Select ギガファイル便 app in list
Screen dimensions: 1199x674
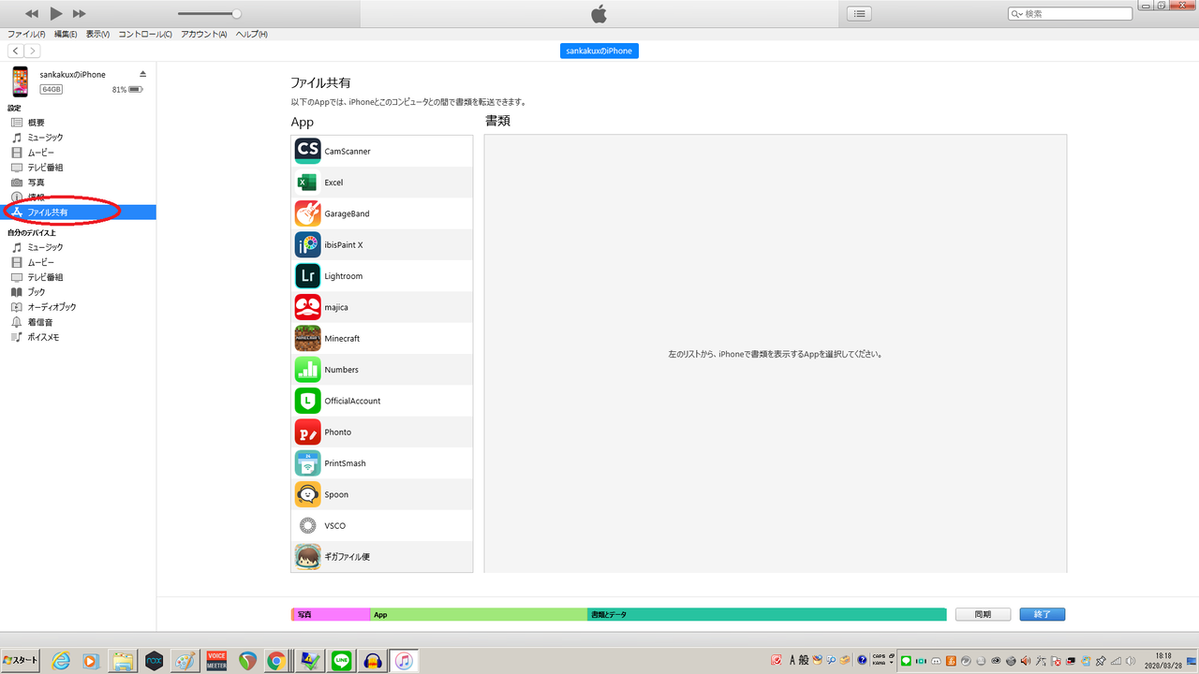click(x=382, y=557)
